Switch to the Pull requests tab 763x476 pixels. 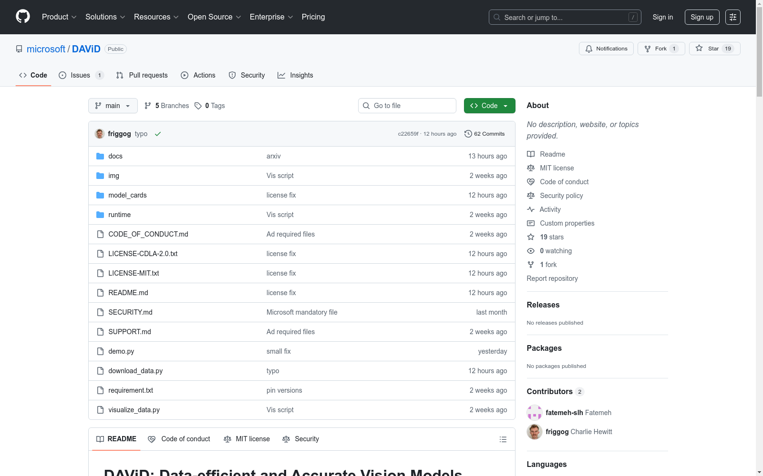pos(142,75)
